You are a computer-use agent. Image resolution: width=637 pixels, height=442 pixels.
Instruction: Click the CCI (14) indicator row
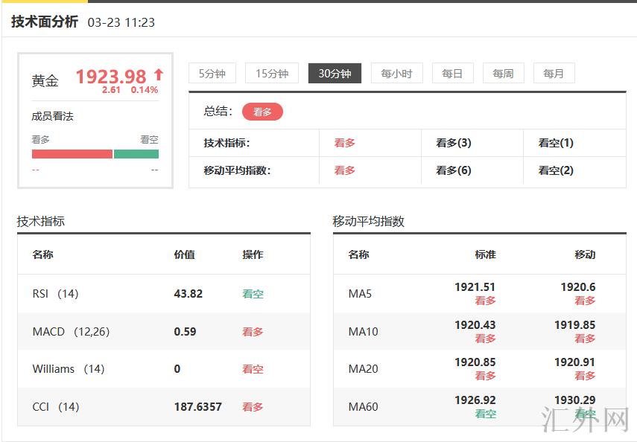pyautogui.click(x=55, y=407)
